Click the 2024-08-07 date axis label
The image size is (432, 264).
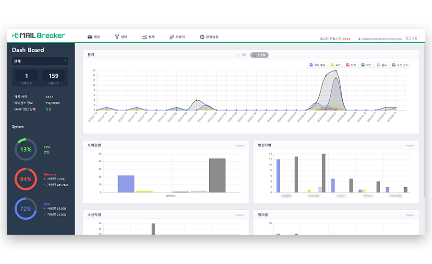click(x=331, y=117)
